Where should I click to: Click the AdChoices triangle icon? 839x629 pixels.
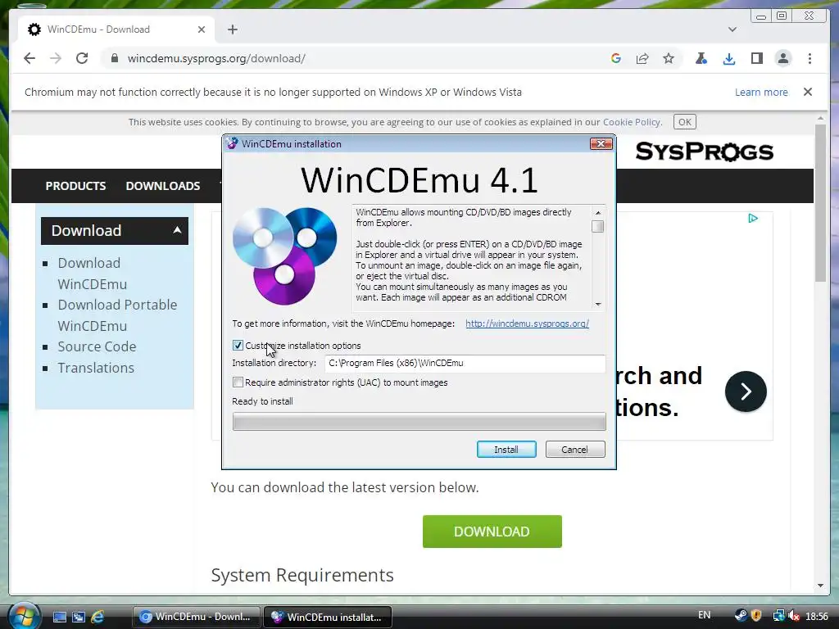[x=753, y=218]
